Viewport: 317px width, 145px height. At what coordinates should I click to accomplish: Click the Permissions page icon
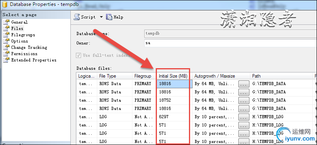[6, 54]
